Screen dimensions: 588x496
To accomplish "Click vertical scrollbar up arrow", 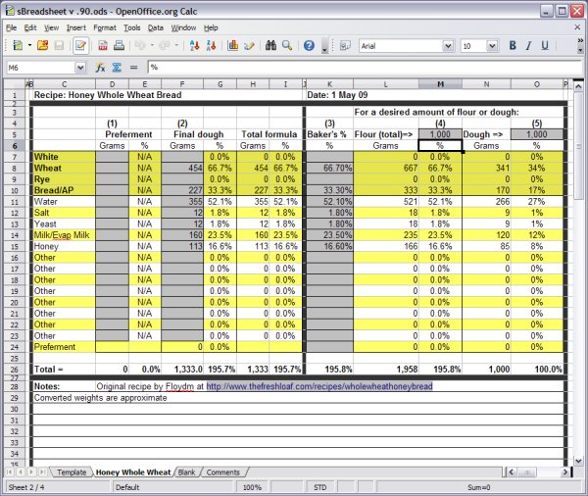I will 578,86.
